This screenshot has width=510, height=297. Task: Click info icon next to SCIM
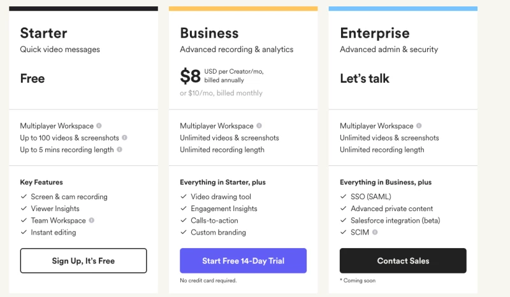(375, 233)
